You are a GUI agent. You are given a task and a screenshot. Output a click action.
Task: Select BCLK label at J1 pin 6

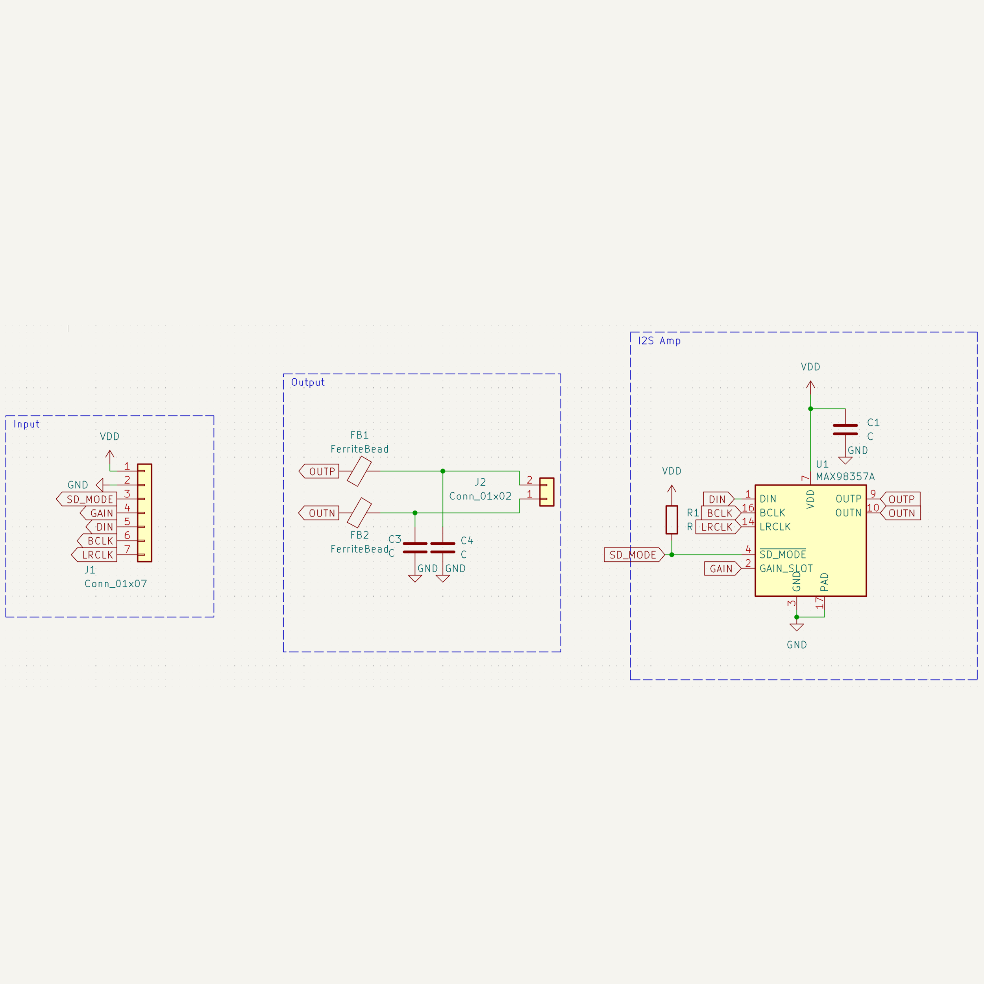(x=97, y=541)
